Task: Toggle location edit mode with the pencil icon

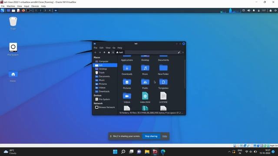Action: [x=179, y=52]
